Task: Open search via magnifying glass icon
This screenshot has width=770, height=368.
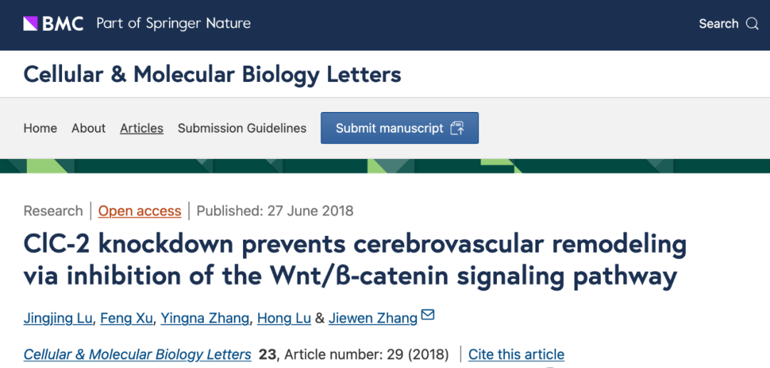Action: tap(752, 24)
